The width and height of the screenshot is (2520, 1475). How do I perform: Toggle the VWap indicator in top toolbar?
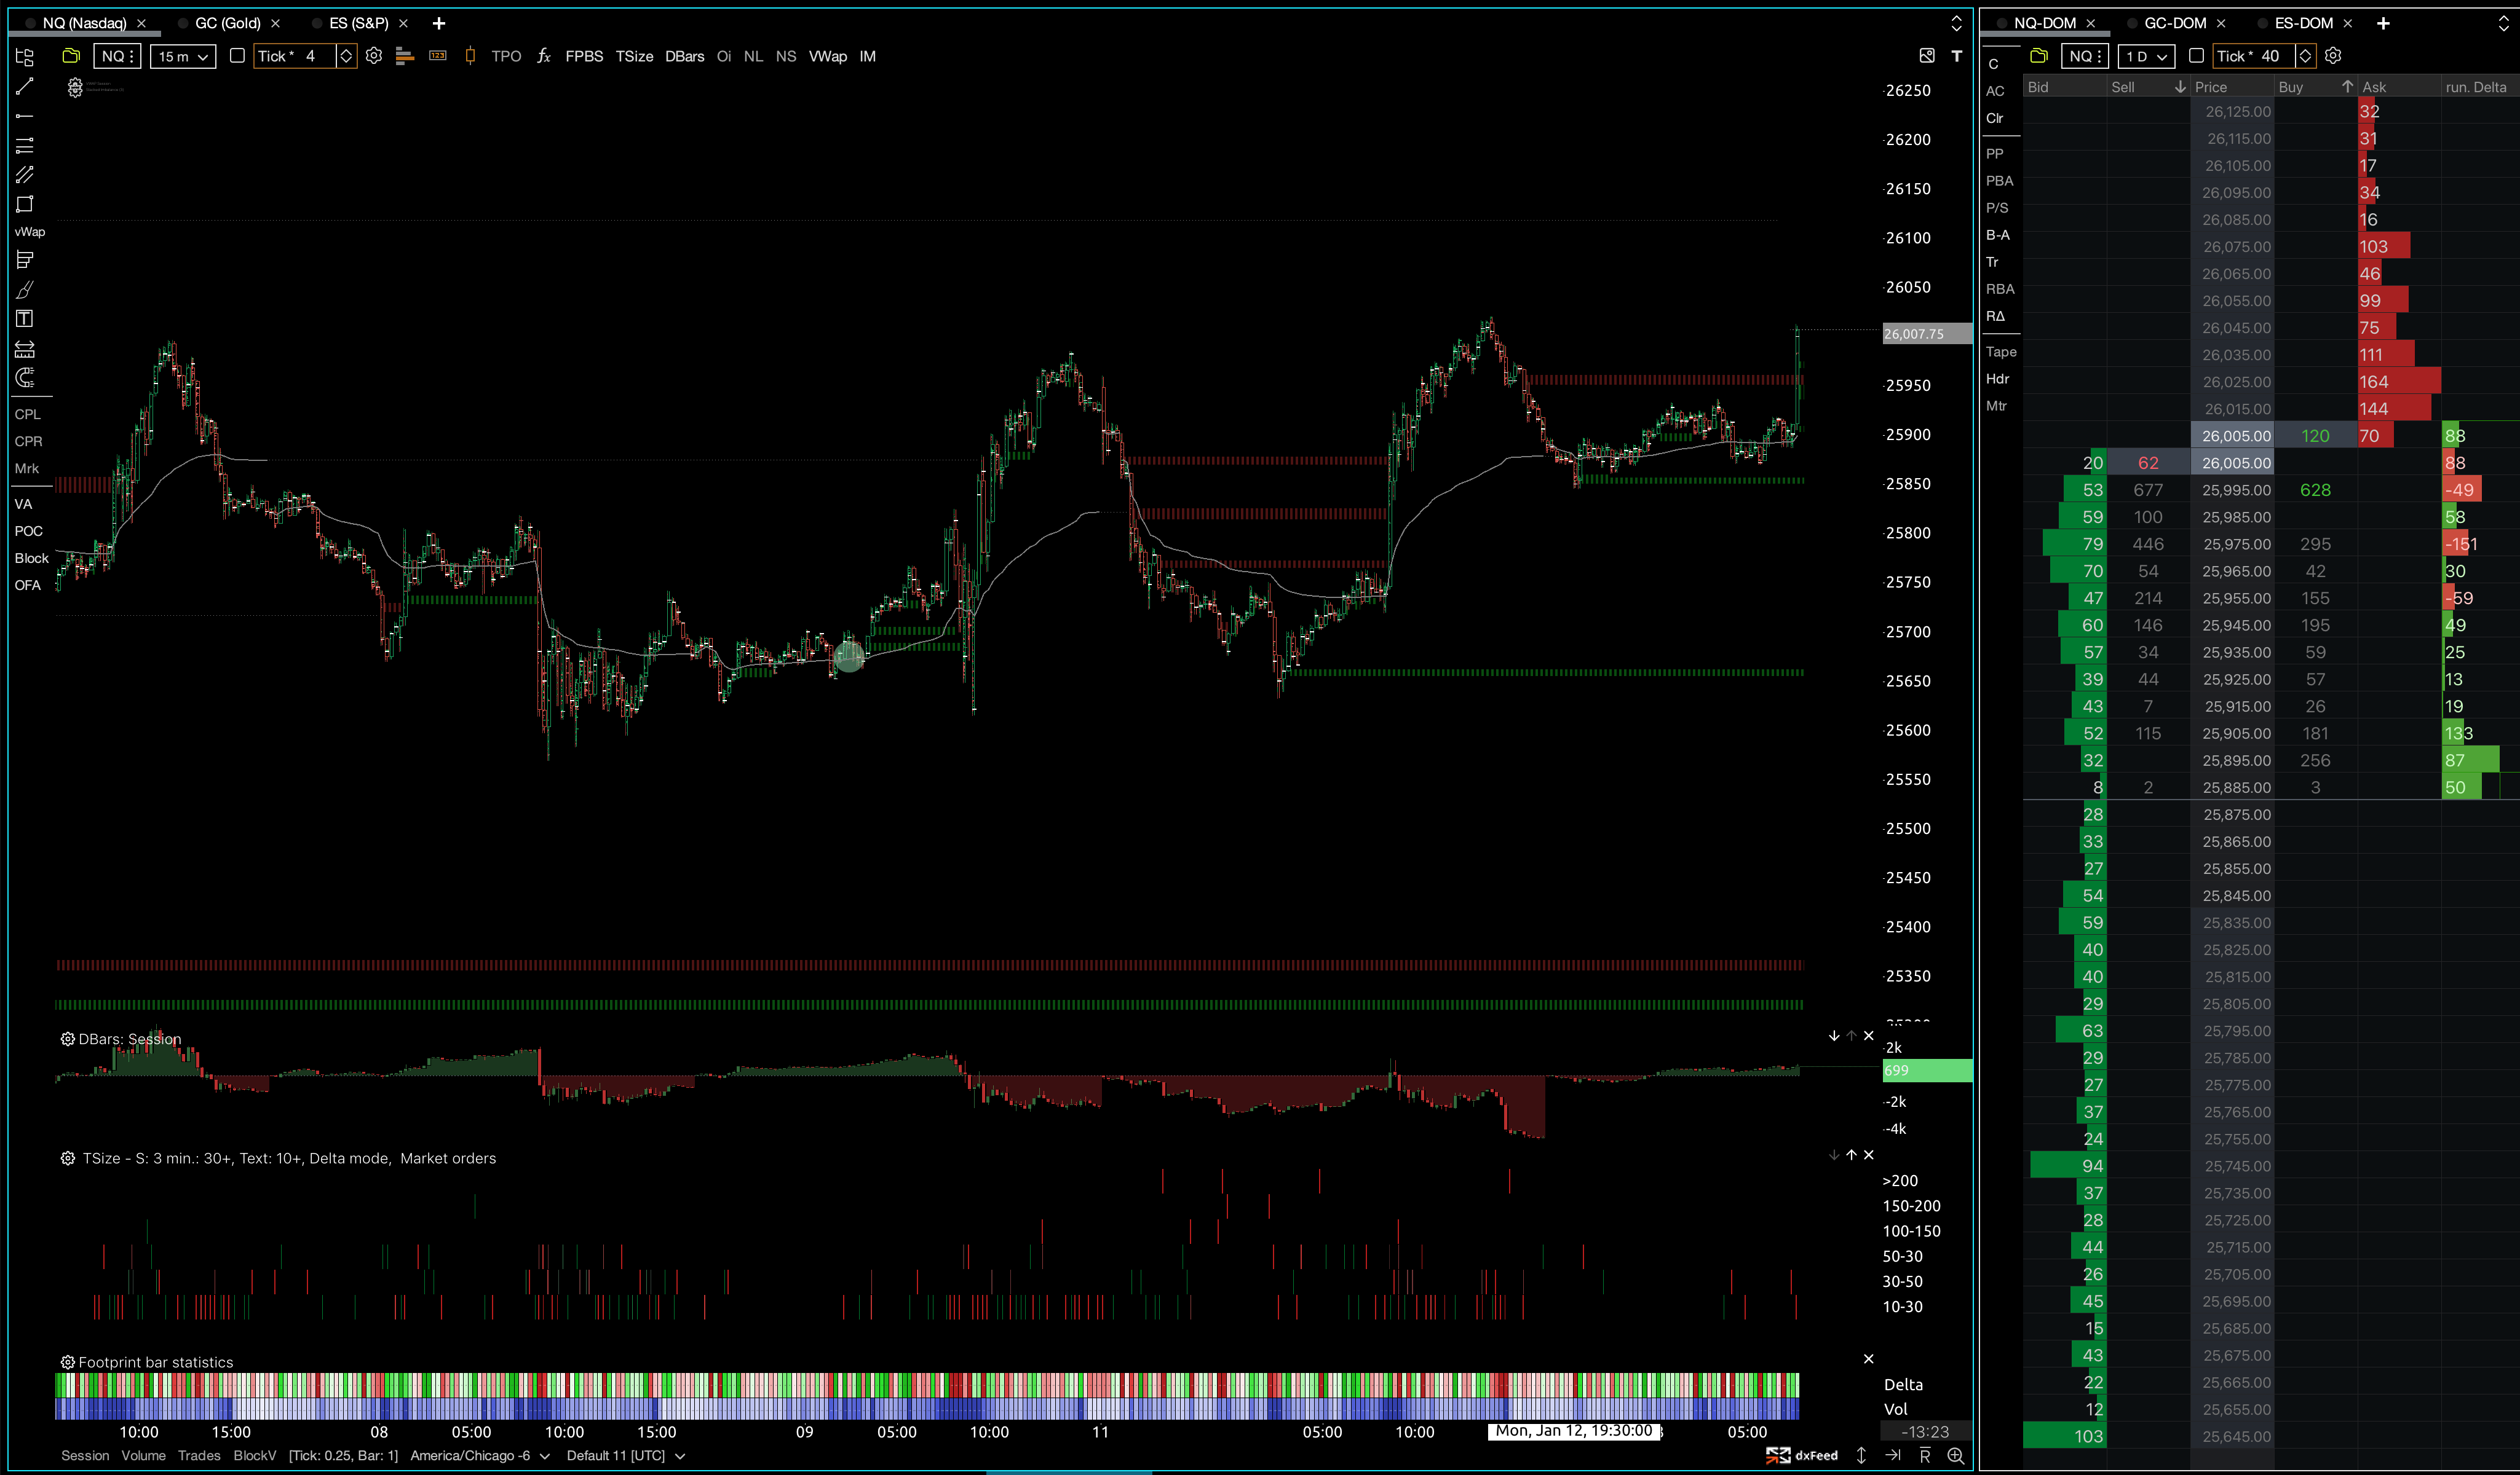827,56
